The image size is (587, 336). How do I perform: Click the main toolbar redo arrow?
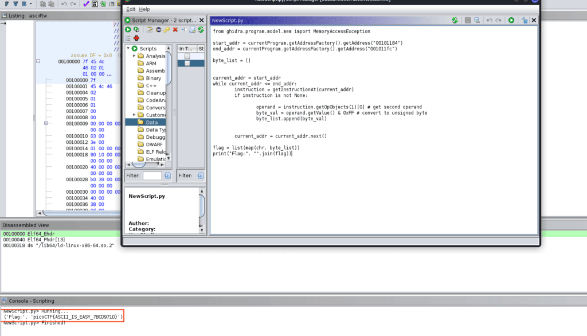(x=73, y=4)
